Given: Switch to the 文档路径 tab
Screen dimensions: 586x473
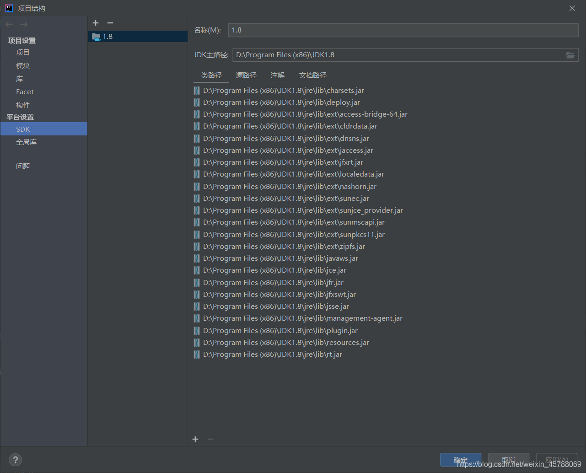Looking at the screenshot, I should (x=313, y=75).
